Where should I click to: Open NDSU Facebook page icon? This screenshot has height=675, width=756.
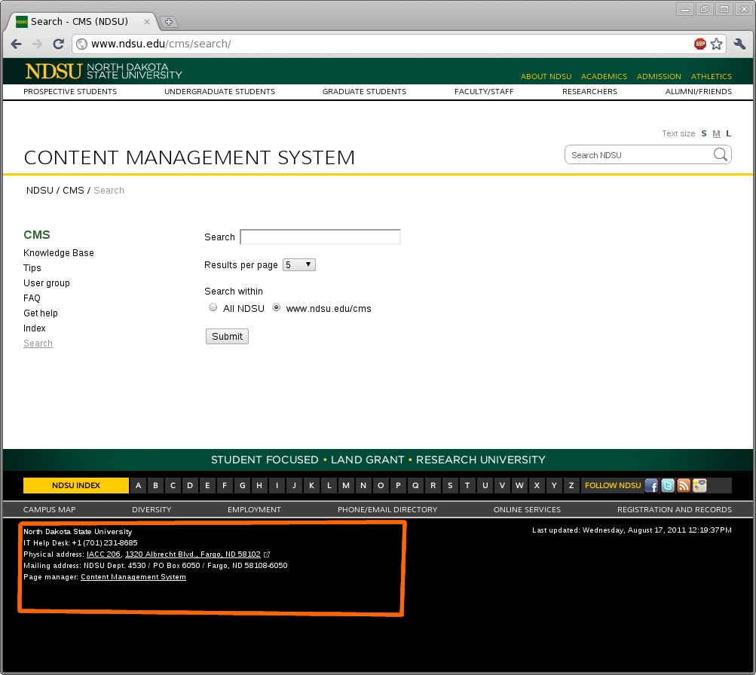(x=652, y=486)
